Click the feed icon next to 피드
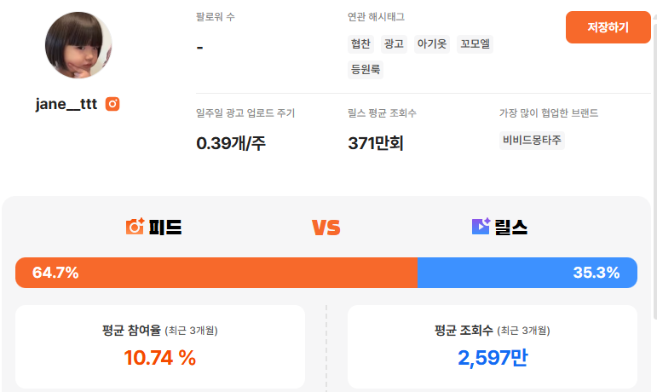The image size is (657, 392). click(x=135, y=227)
